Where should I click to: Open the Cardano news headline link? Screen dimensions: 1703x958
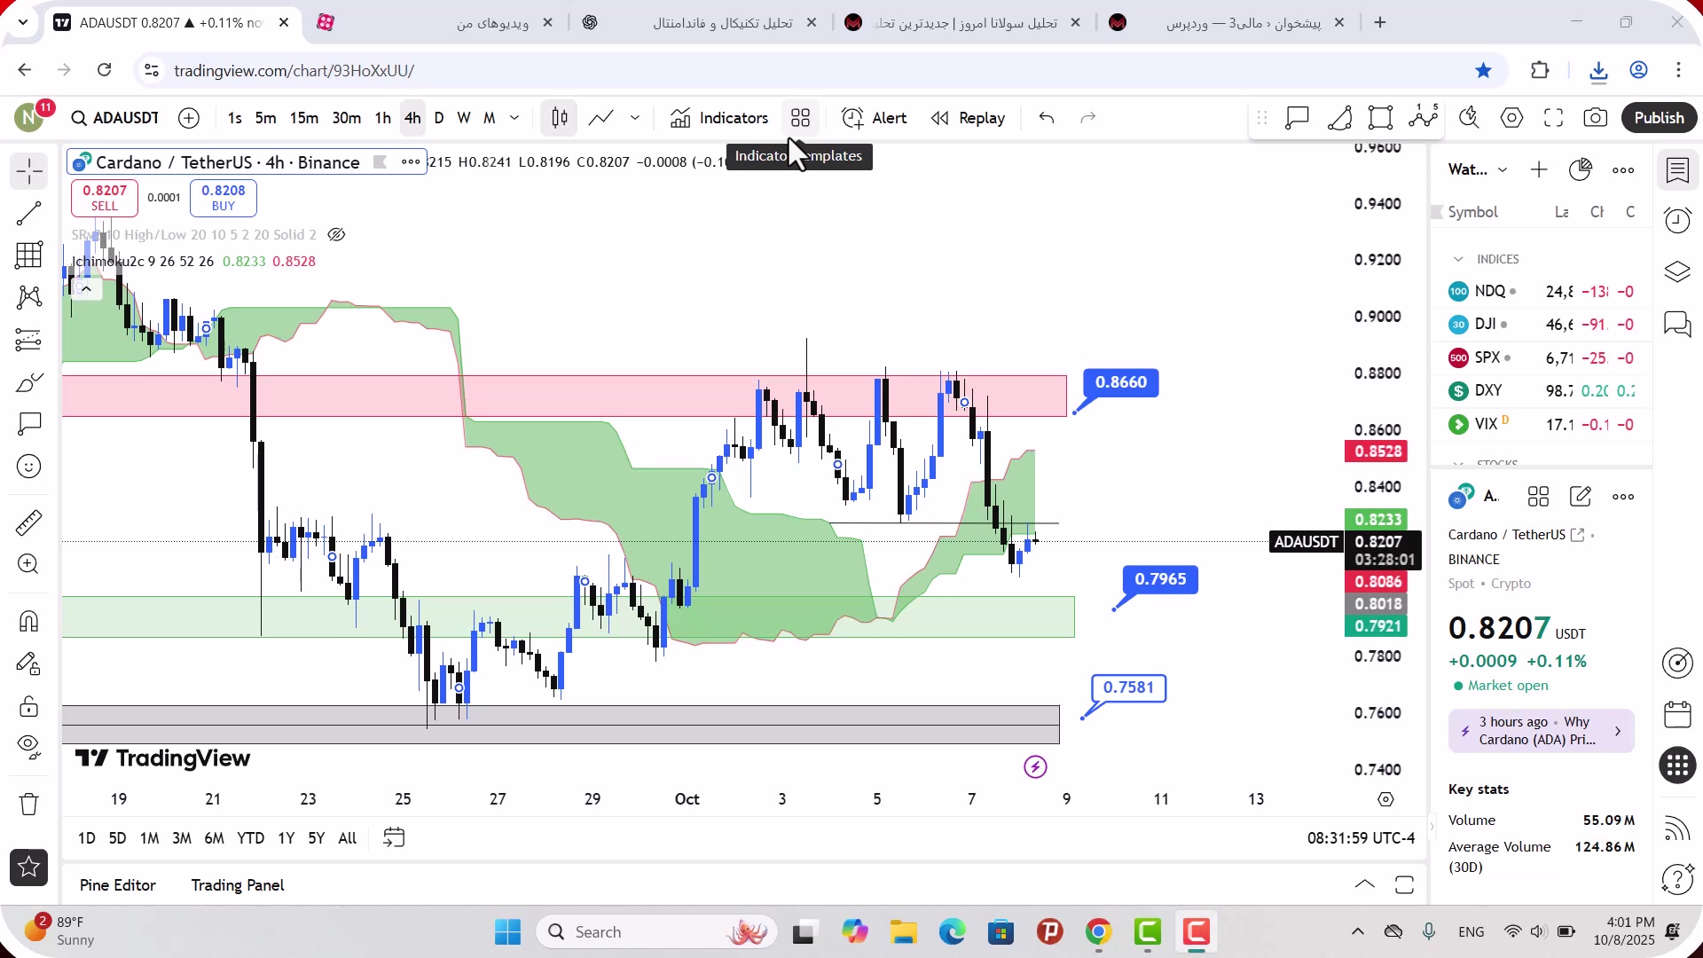tap(1542, 732)
